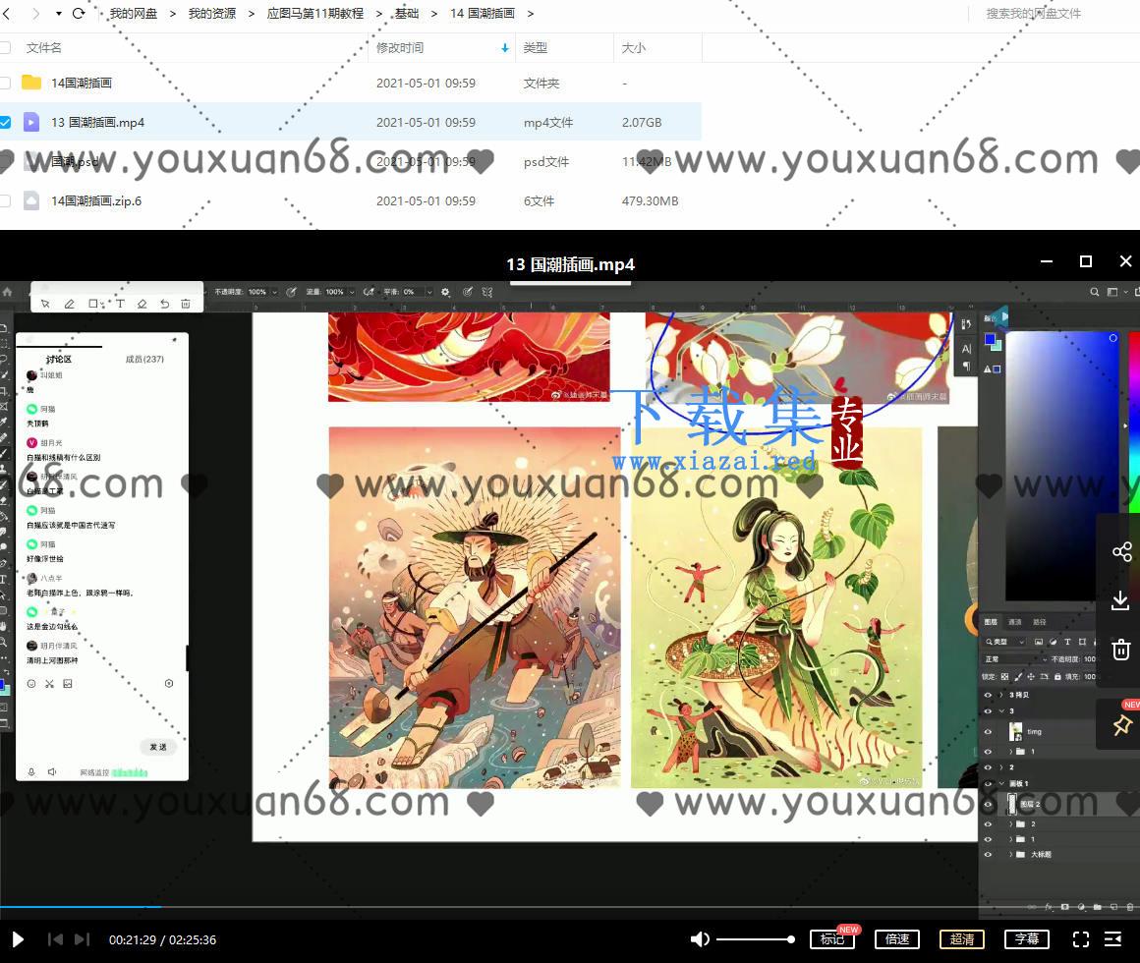
Task: Collapse the 画板 1 artboard group
Action: pyautogui.click(x=1001, y=783)
